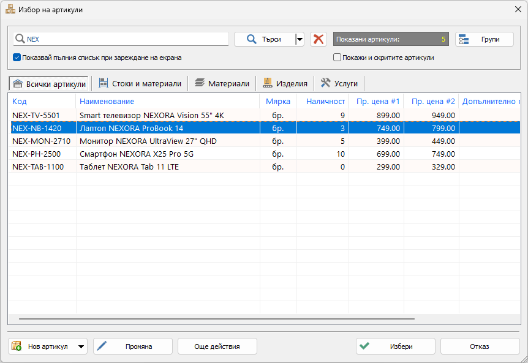The width and height of the screenshot is (528, 363).
Task: Click the Групи button
Action: coord(485,39)
